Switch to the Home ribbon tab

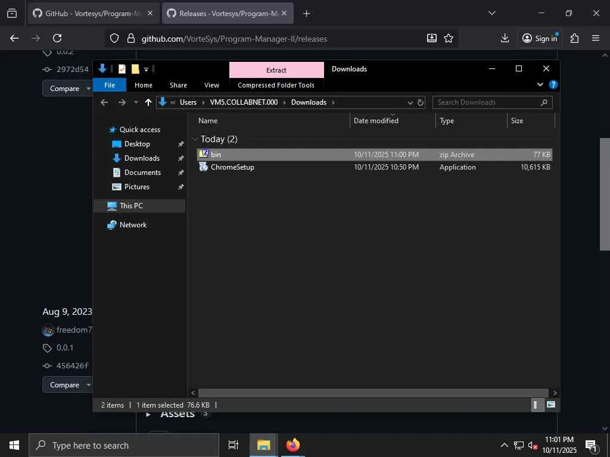[144, 85]
